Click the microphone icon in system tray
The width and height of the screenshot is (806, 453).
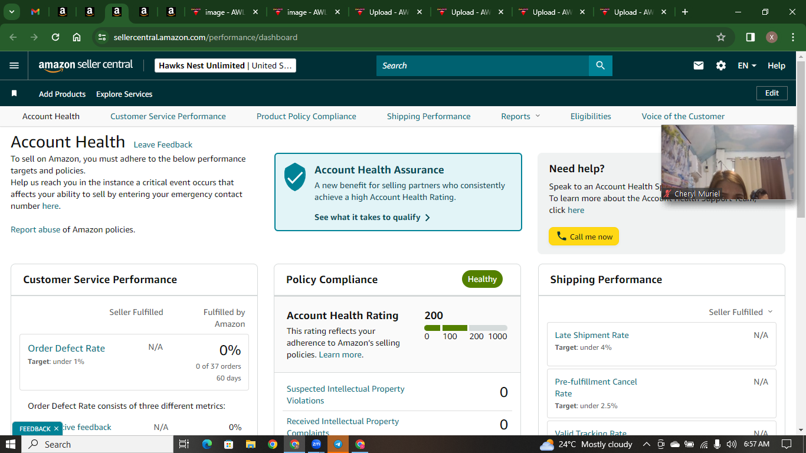pyautogui.click(x=717, y=444)
